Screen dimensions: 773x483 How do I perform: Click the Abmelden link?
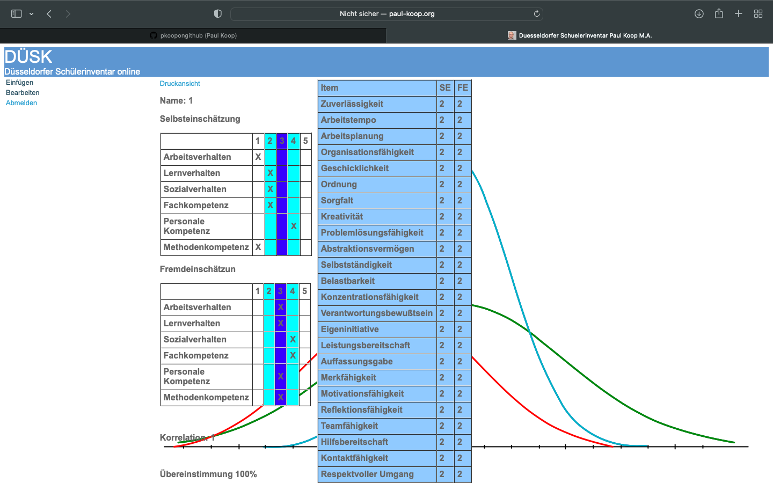pos(21,103)
